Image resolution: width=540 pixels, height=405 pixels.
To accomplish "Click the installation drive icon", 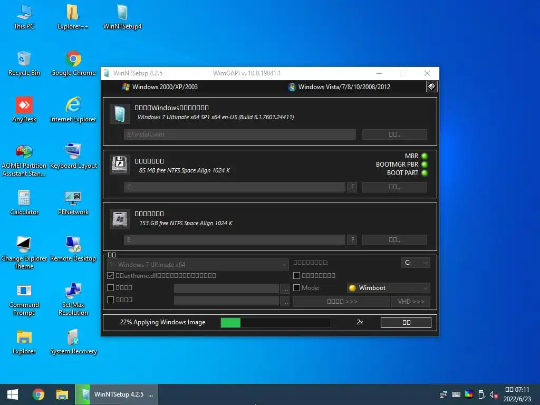I will (x=120, y=219).
